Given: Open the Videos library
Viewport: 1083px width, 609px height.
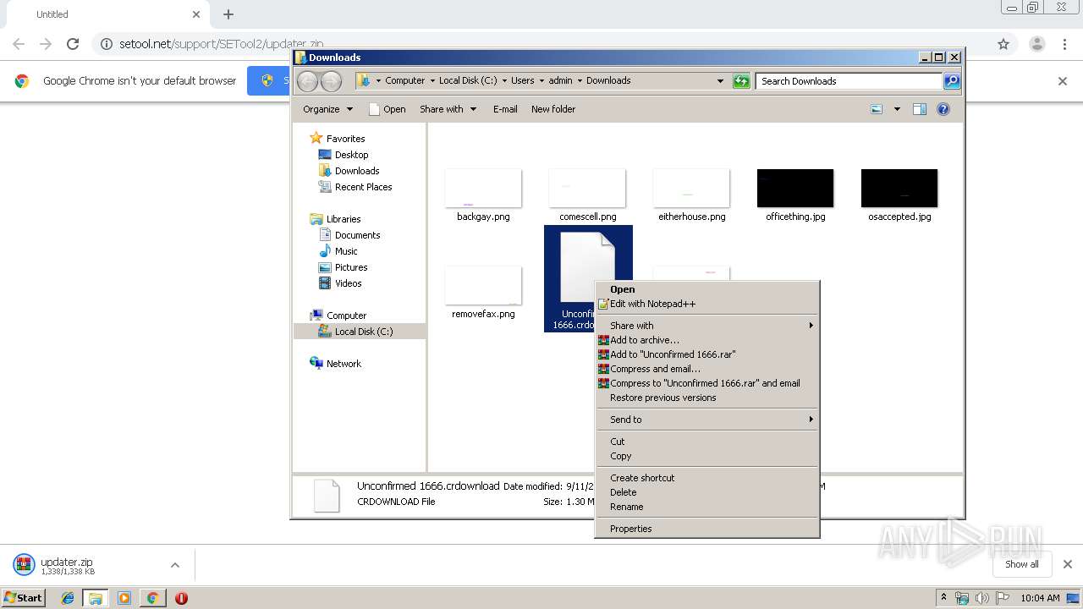Looking at the screenshot, I should pos(348,283).
